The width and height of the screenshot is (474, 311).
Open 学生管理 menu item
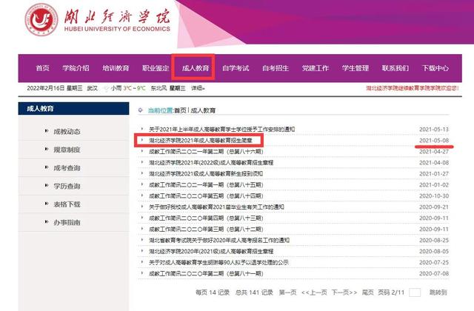(355, 68)
